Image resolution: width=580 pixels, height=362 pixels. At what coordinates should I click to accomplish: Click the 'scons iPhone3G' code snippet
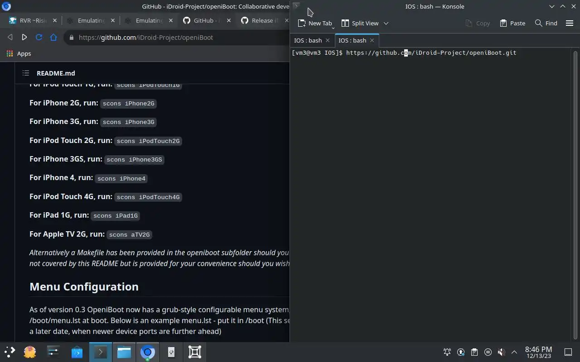tap(128, 122)
